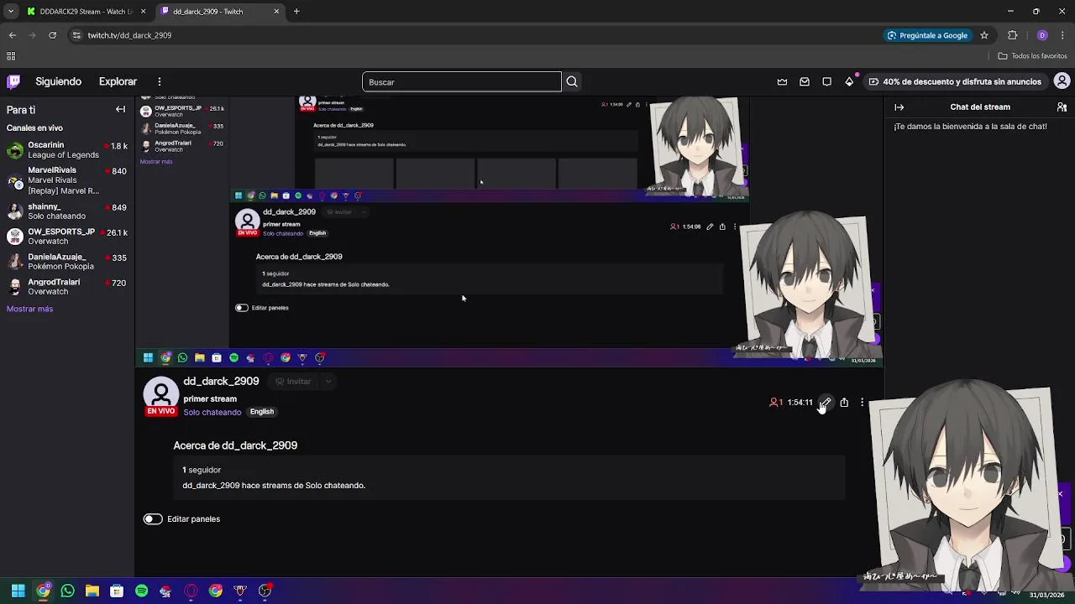Click the search magnifier button
Viewport: 1075px width, 604px height.
coord(572,81)
